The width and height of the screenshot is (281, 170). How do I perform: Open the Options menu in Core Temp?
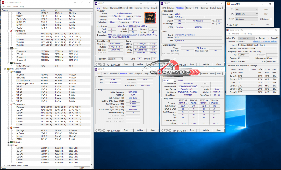pyautogui.click(x=235, y=34)
